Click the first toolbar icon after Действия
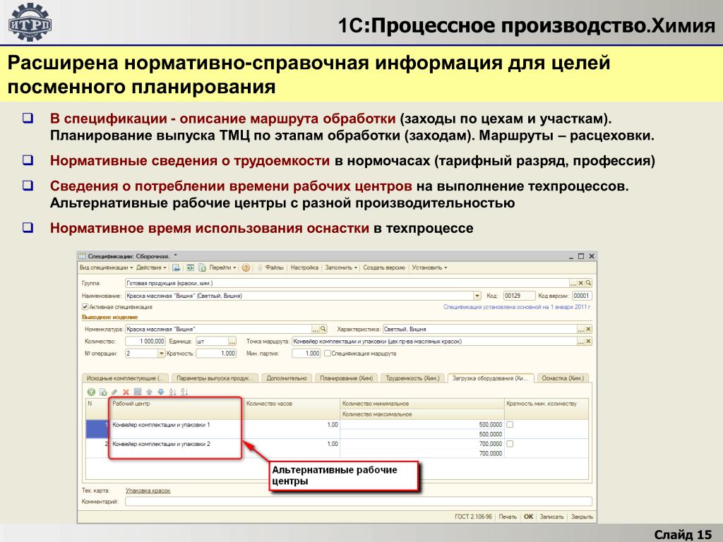The height and width of the screenshot is (542, 723). (x=176, y=267)
